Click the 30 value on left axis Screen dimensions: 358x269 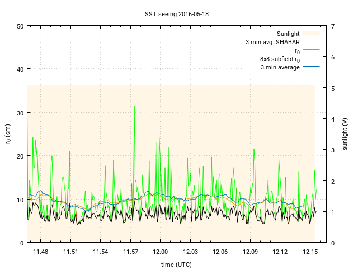tap(20, 113)
